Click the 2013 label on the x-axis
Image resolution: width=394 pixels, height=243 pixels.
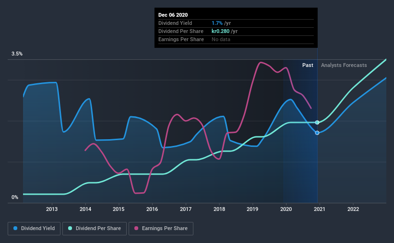52,209
